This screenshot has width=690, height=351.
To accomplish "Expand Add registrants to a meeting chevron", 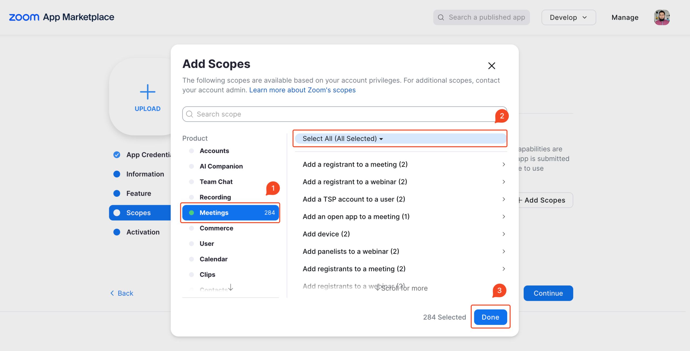I will [503, 269].
